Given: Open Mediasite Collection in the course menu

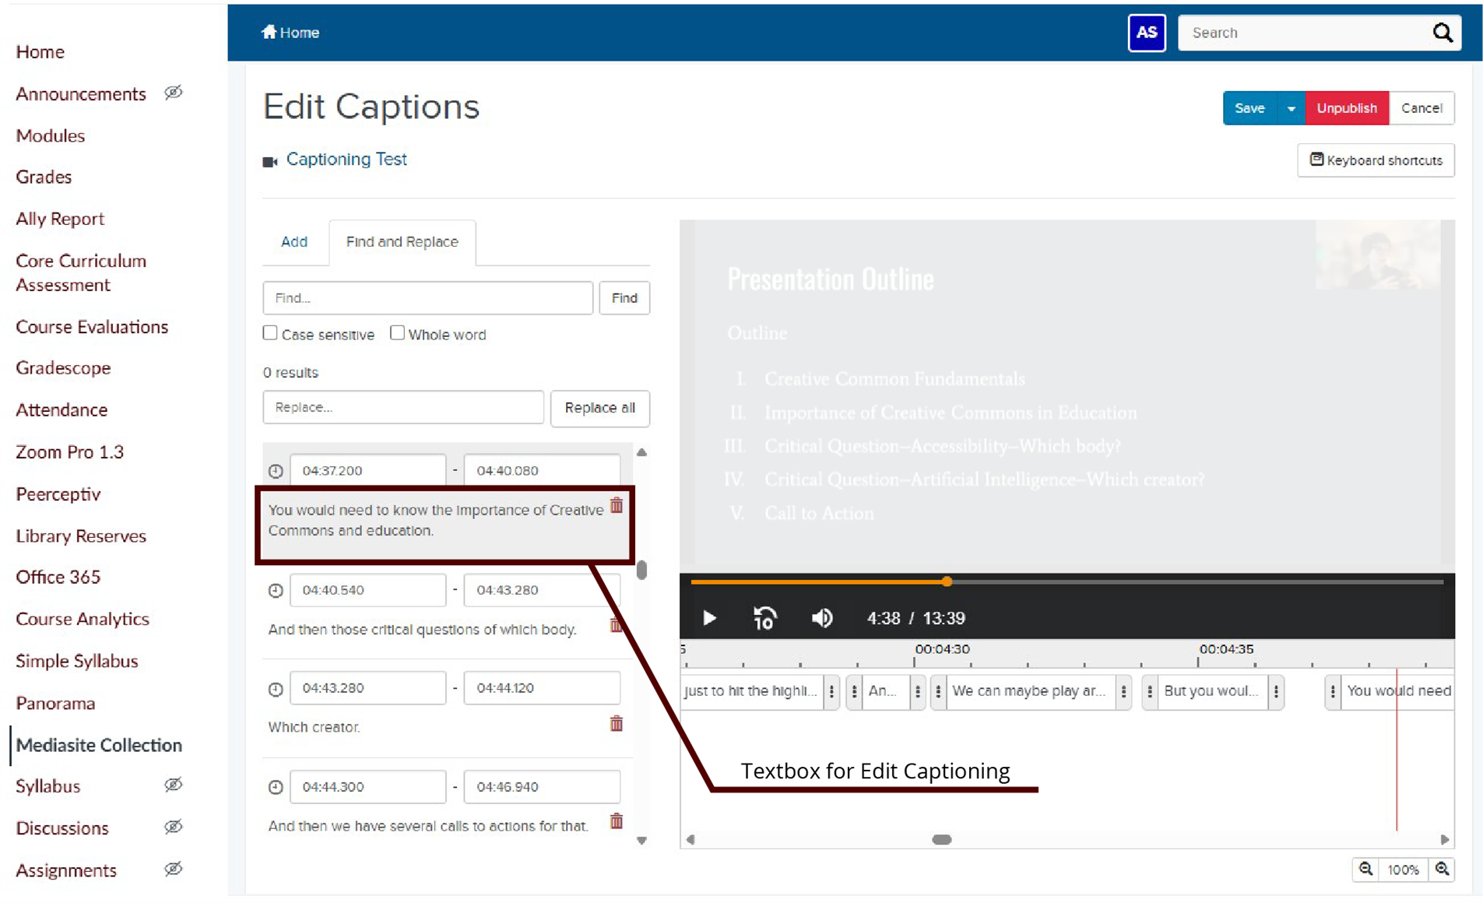Looking at the screenshot, I should coord(99,745).
